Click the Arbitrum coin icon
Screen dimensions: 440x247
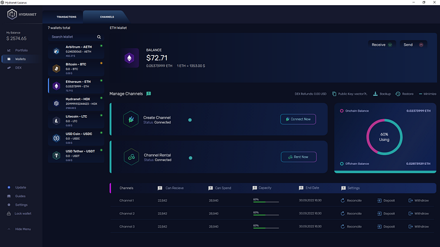pyautogui.click(x=57, y=51)
